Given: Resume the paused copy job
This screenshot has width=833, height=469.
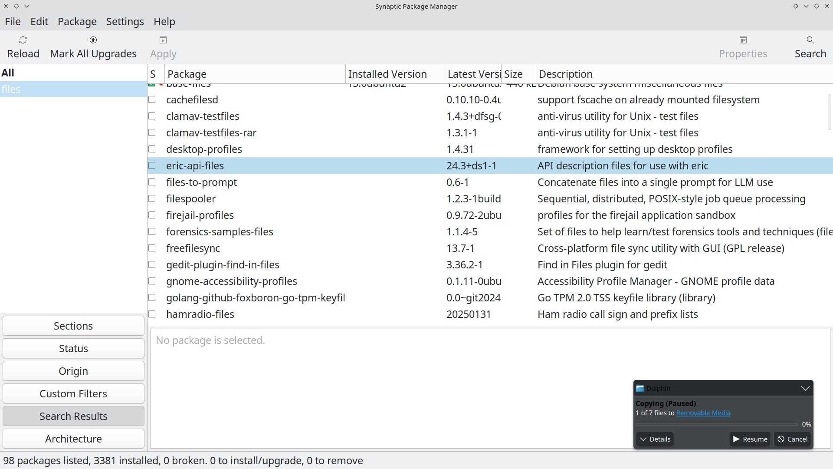Looking at the screenshot, I should coord(750,439).
